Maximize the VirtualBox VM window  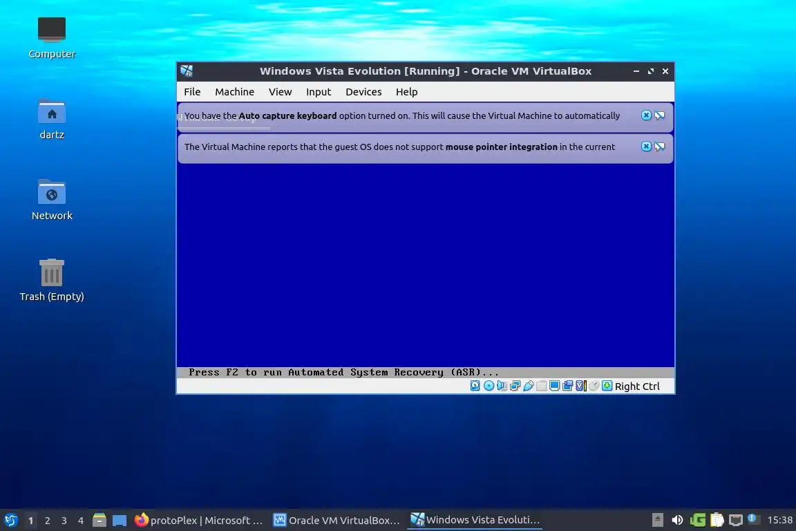651,71
